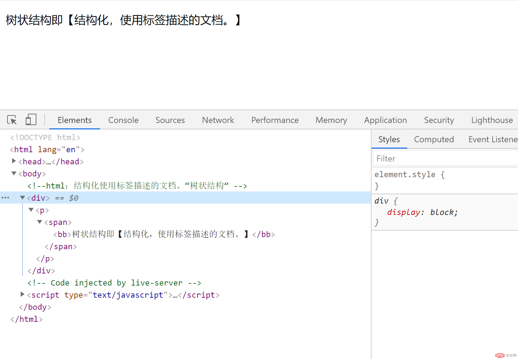Image resolution: width=518 pixels, height=359 pixels.
Task: Collapse the span element node
Action: point(40,222)
